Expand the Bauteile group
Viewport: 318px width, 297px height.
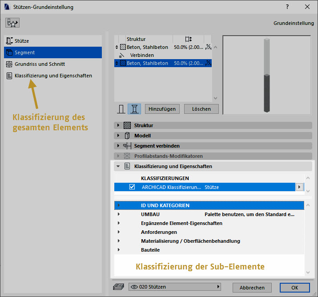tap(119, 250)
